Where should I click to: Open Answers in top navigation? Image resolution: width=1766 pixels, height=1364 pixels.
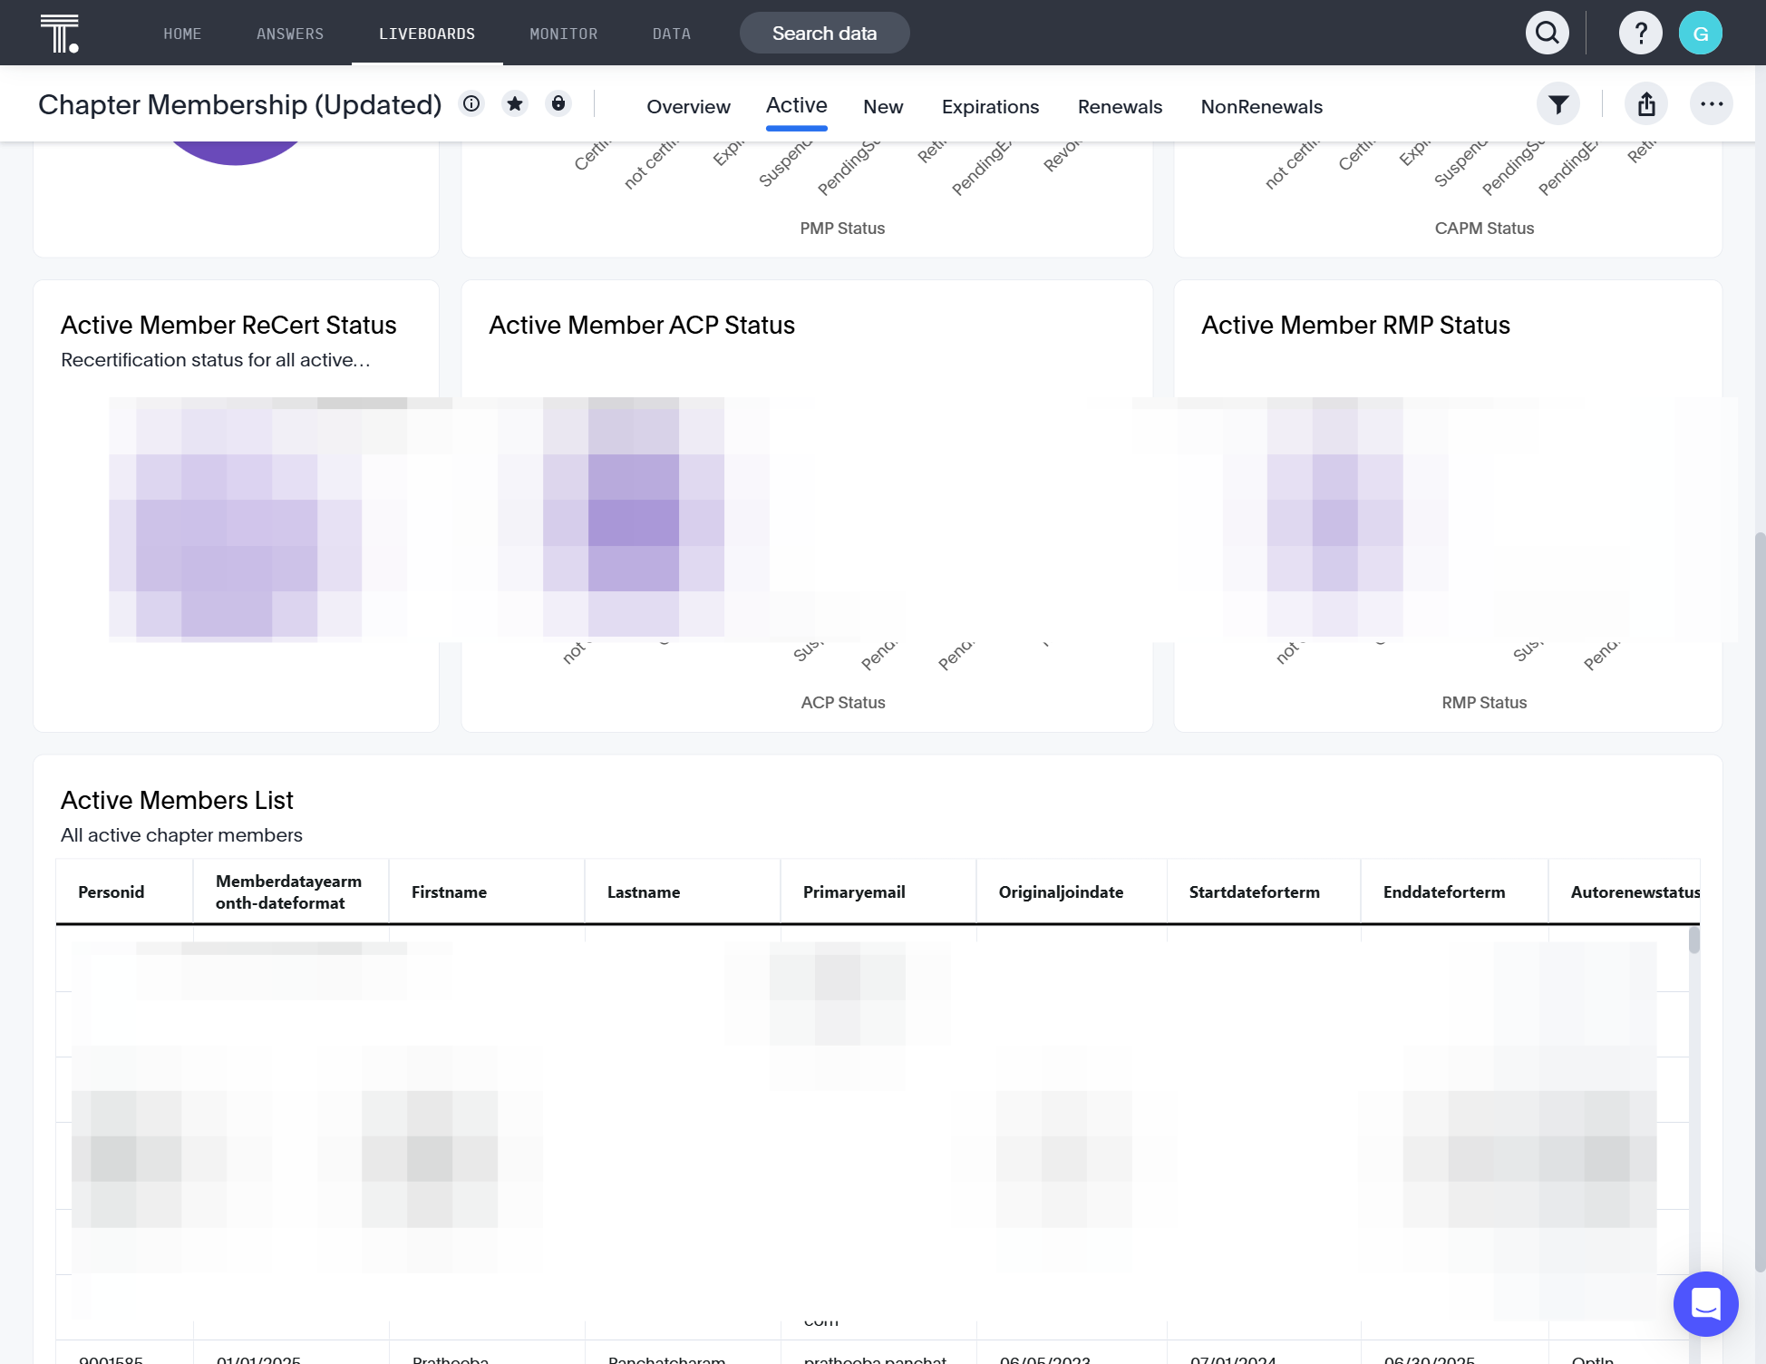click(x=290, y=34)
